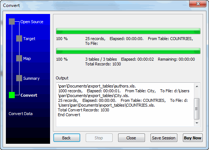209x150 pixels.
Task: Click the gray Map step square
Action: tap(19, 58)
